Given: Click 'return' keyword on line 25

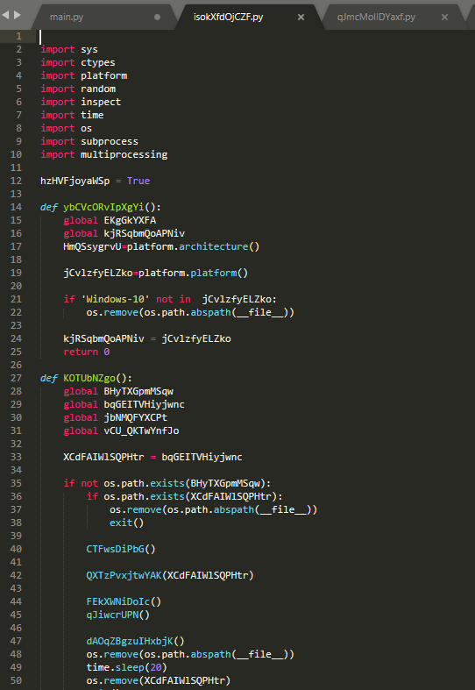Looking at the screenshot, I should tap(81, 352).
